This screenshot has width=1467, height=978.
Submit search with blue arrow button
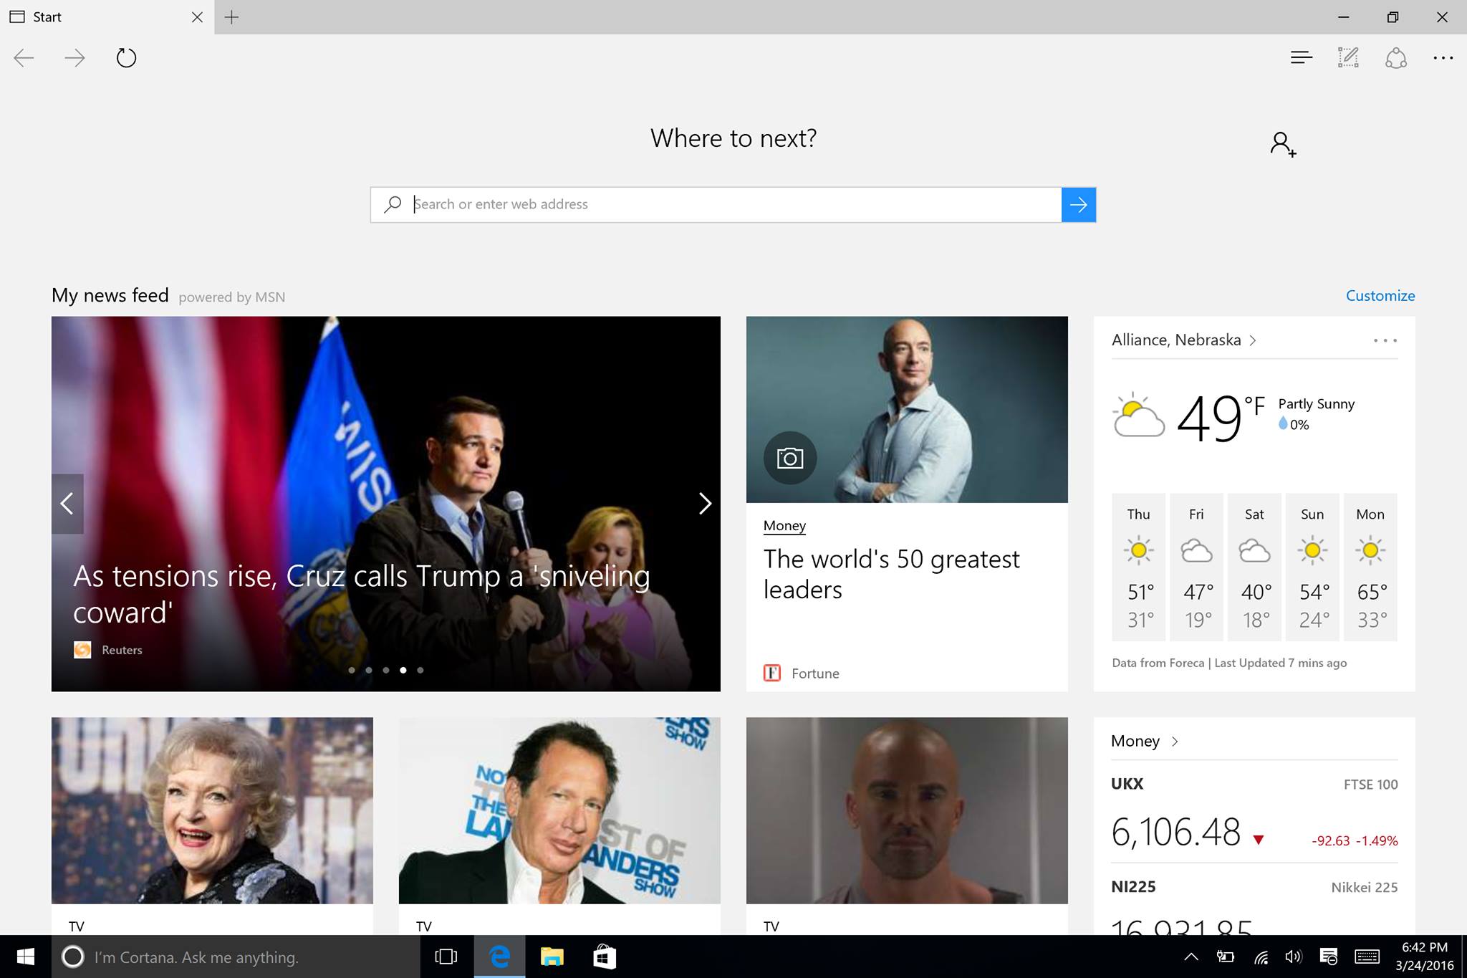[1079, 205]
